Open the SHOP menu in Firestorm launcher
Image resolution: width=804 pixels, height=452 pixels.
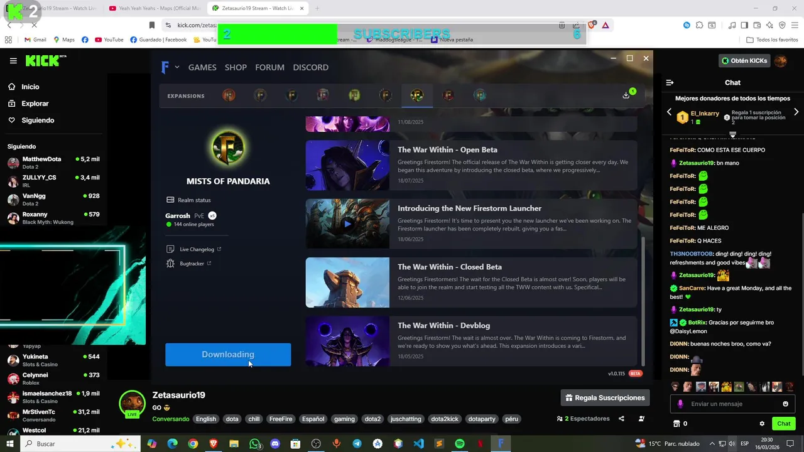(x=236, y=67)
